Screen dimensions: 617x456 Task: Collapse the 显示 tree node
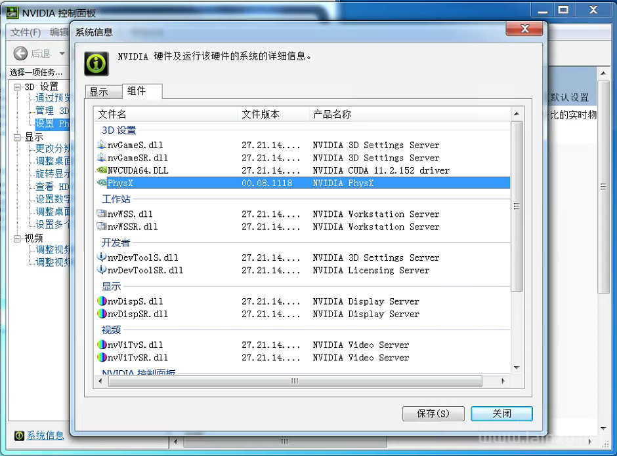[x=17, y=138]
